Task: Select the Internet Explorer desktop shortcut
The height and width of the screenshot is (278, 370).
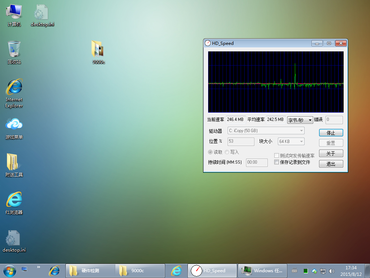Action: pos(14,93)
